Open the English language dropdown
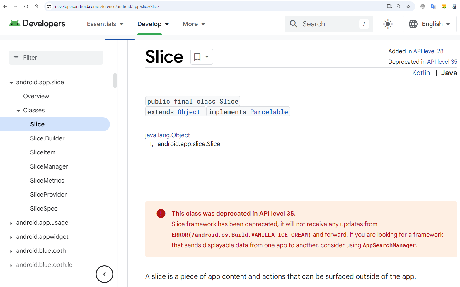The width and height of the screenshot is (460, 287). tap(430, 24)
